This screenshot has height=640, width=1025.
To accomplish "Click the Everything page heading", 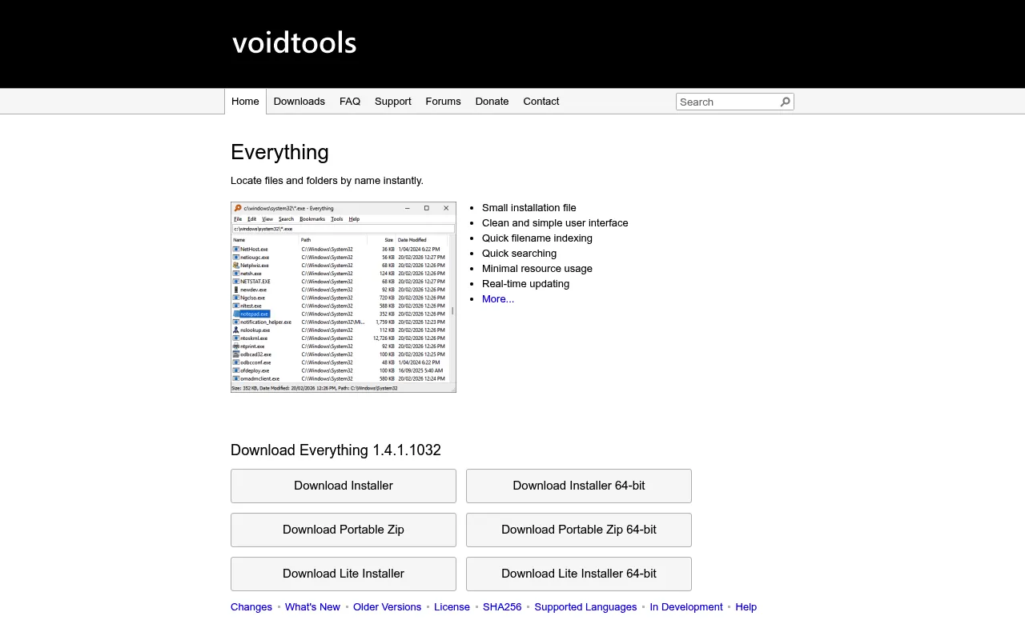I will coord(279,152).
